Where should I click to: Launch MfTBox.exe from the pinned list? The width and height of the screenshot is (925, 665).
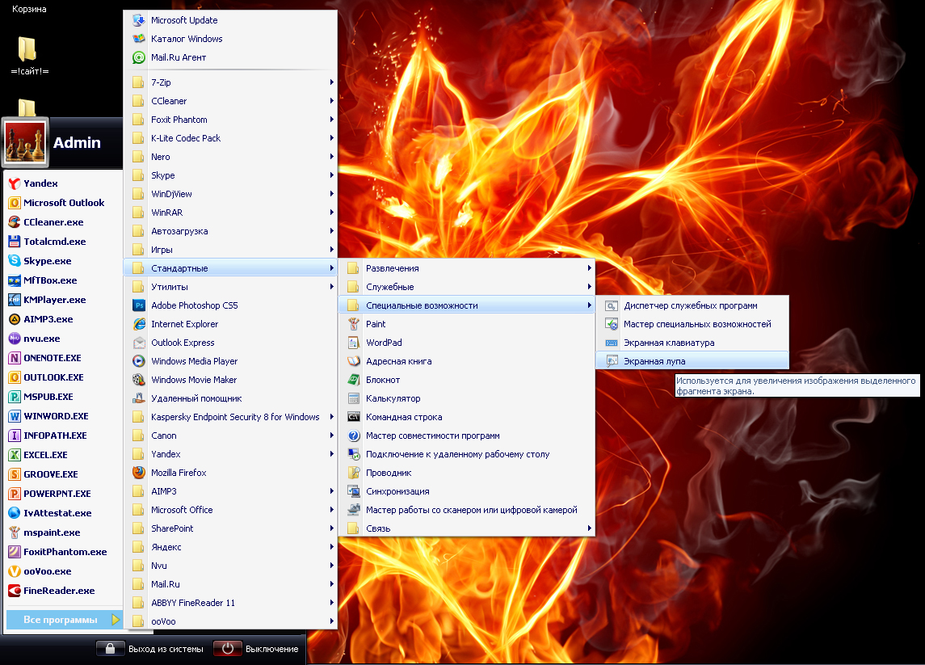click(63, 280)
